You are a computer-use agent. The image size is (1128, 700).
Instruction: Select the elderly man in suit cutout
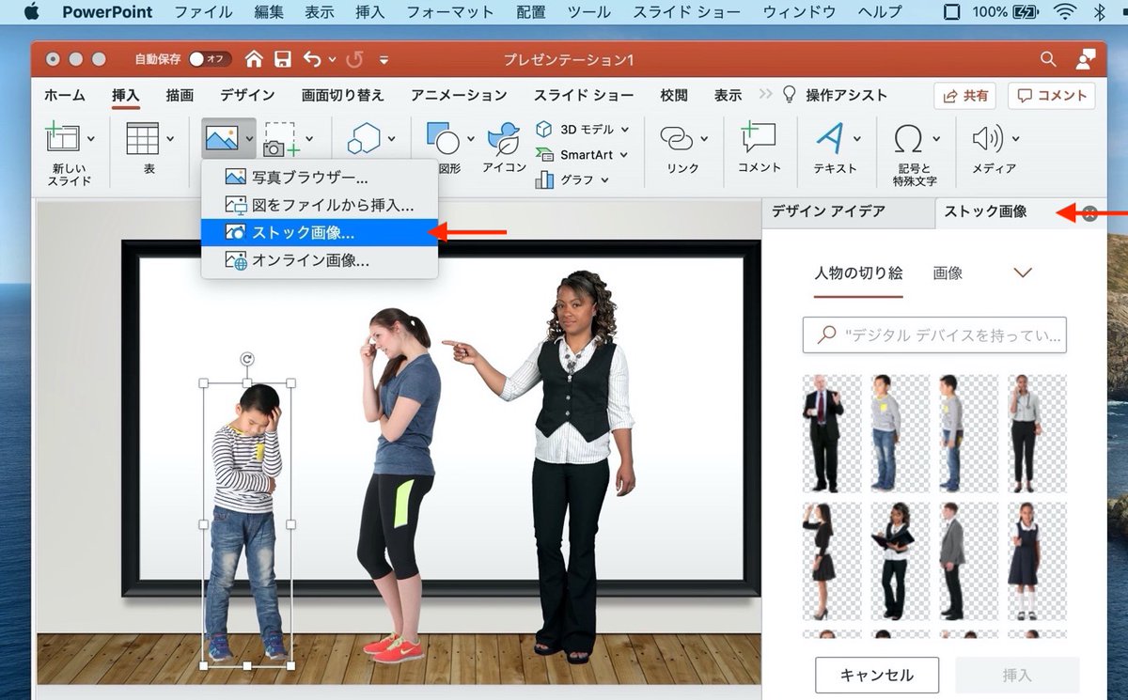click(x=832, y=433)
